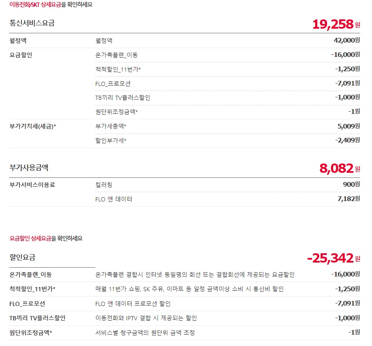Viewport: 372px width, 346px height.
Task: Click the 컬러링 service item
Action: pyautogui.click(x=104, y=185)
